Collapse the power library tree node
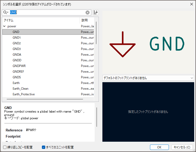Image resolution: width=196 pixels, height=152 pixels. (x=4, y=26)
